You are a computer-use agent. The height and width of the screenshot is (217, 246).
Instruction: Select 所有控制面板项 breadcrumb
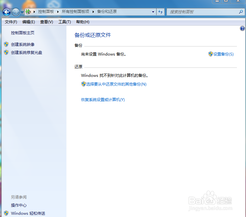76,12
